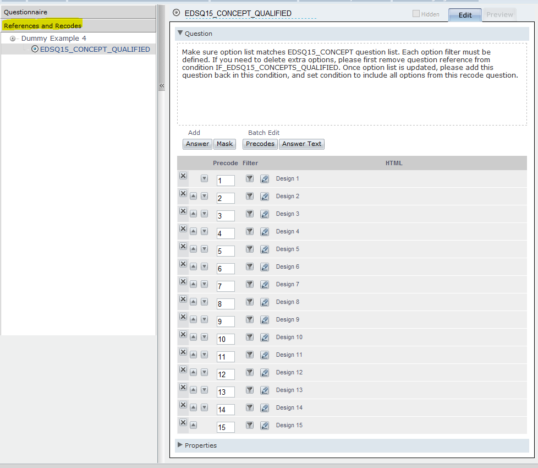
Task: Click the precode field containing 7
Action: [x=226, y=286]
